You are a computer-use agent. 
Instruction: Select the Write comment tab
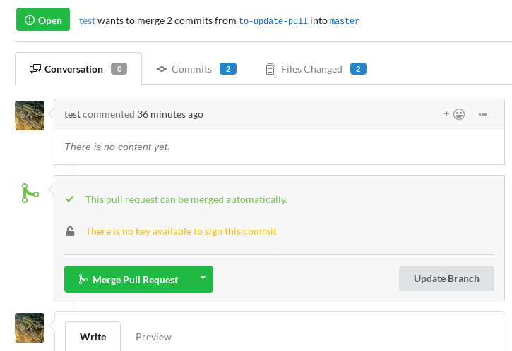[x=93, y=337]
